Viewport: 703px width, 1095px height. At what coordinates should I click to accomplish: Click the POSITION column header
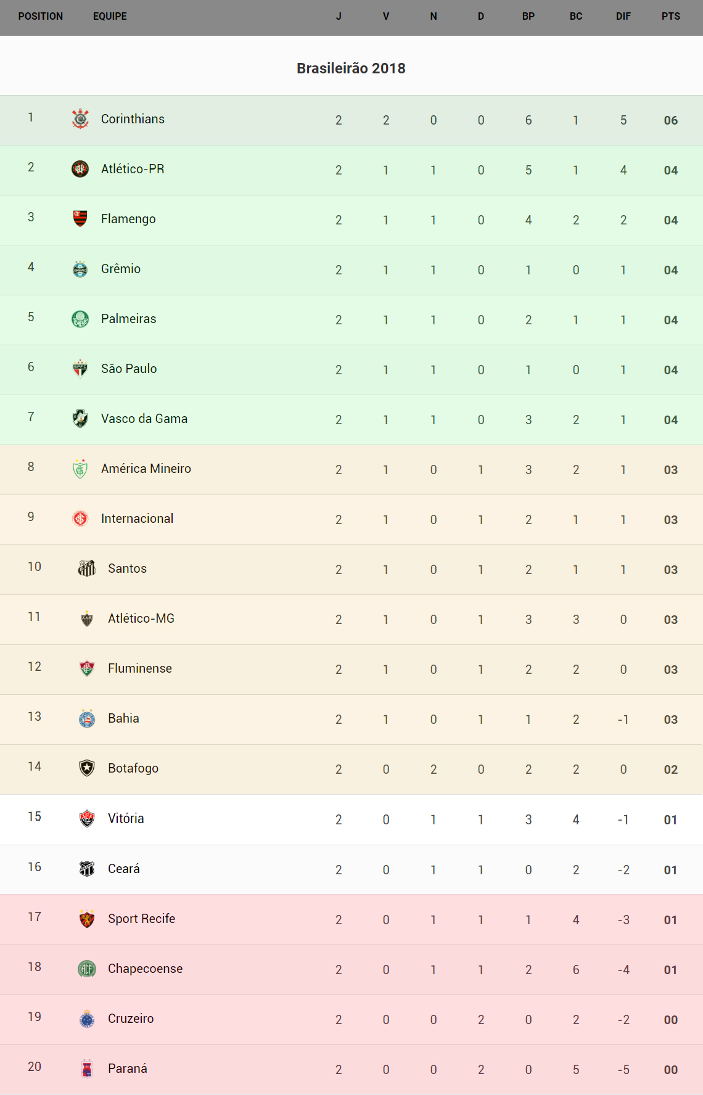41,17
